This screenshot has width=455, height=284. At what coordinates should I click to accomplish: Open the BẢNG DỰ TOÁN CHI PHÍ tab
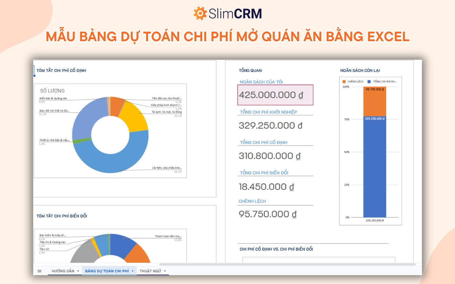click(107, 271)
